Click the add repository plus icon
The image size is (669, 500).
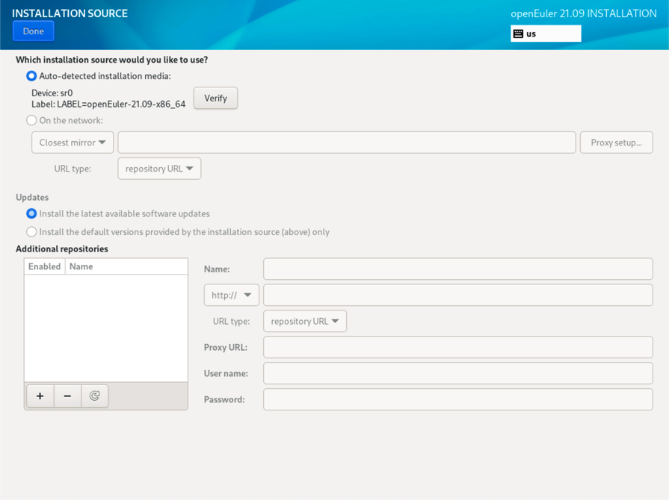[40, 396]
